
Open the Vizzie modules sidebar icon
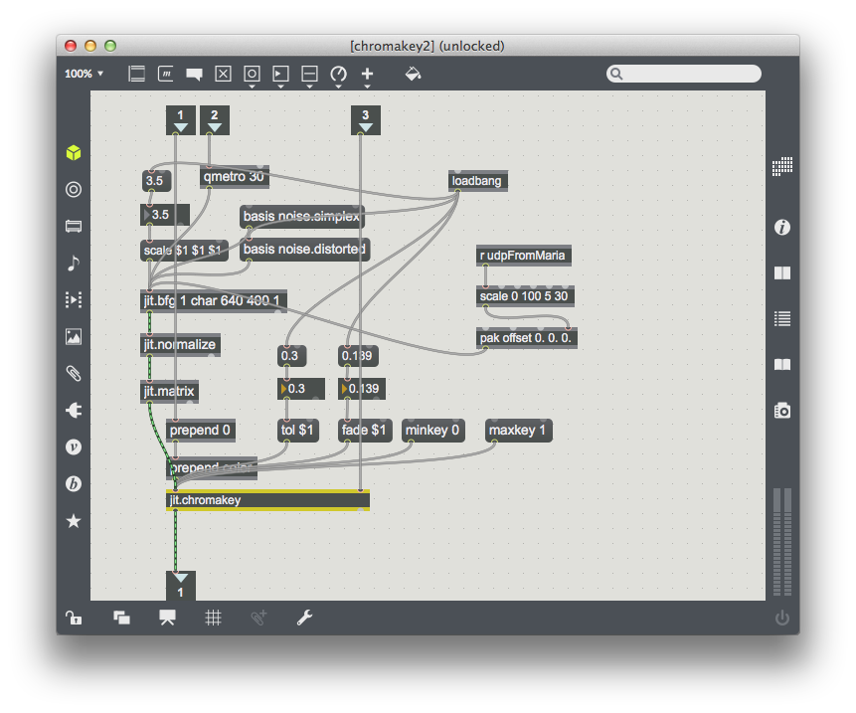point(73,447)
